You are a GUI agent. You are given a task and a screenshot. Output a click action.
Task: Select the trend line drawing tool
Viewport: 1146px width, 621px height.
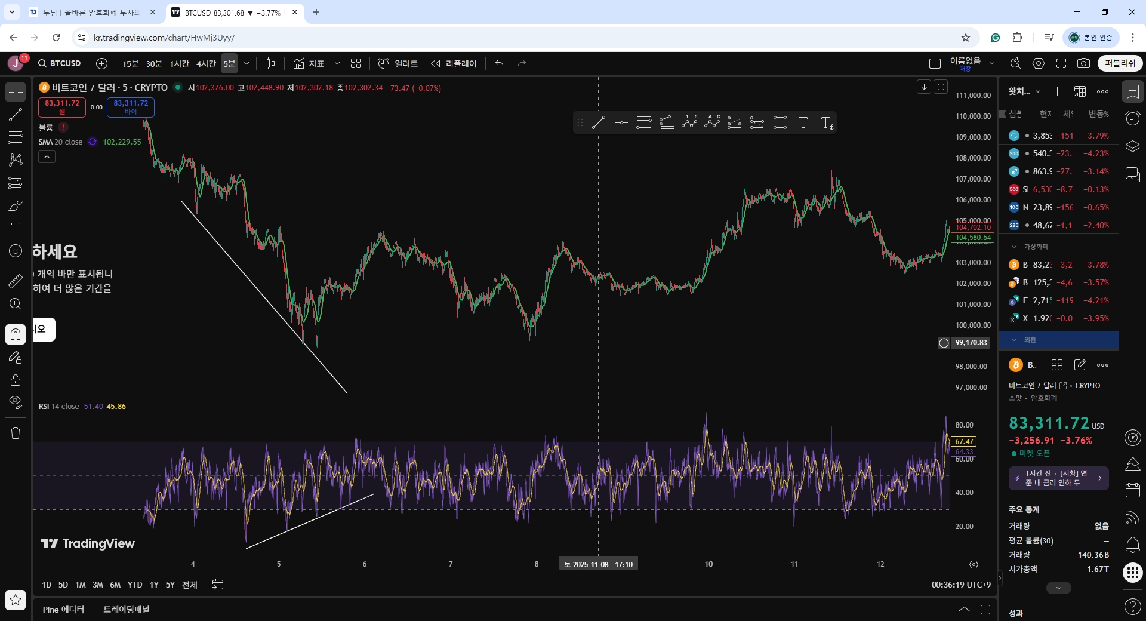click(16, 115)
